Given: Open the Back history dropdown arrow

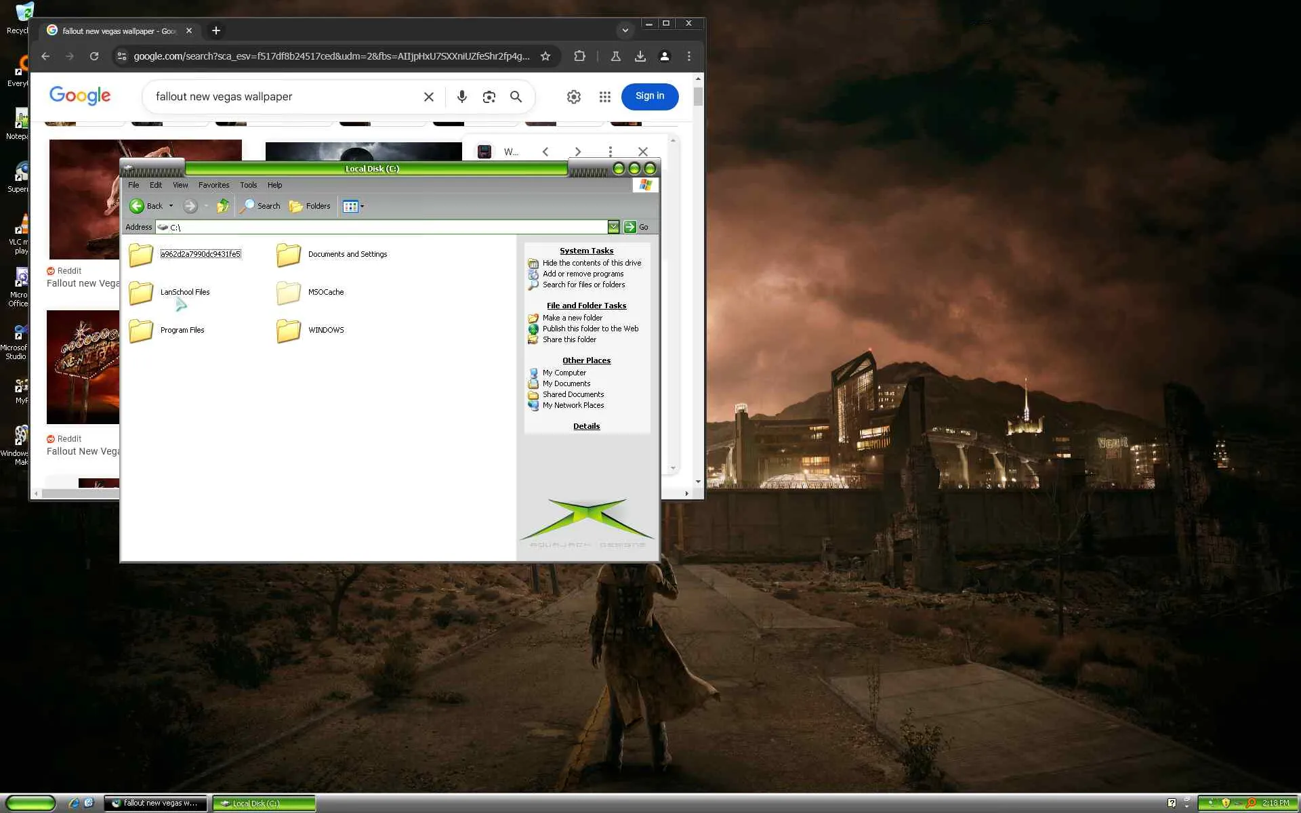Looking at the screenshot, I should pyautogui.click(x=171, y=206).
